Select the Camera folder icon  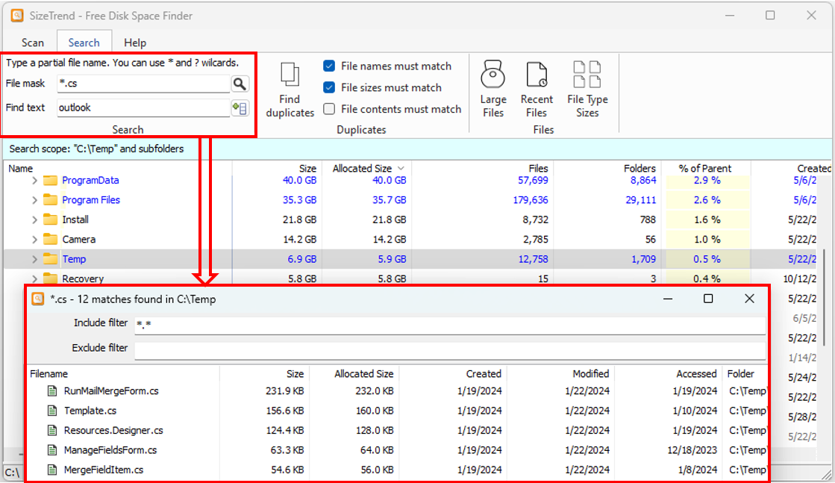point(50,240)
